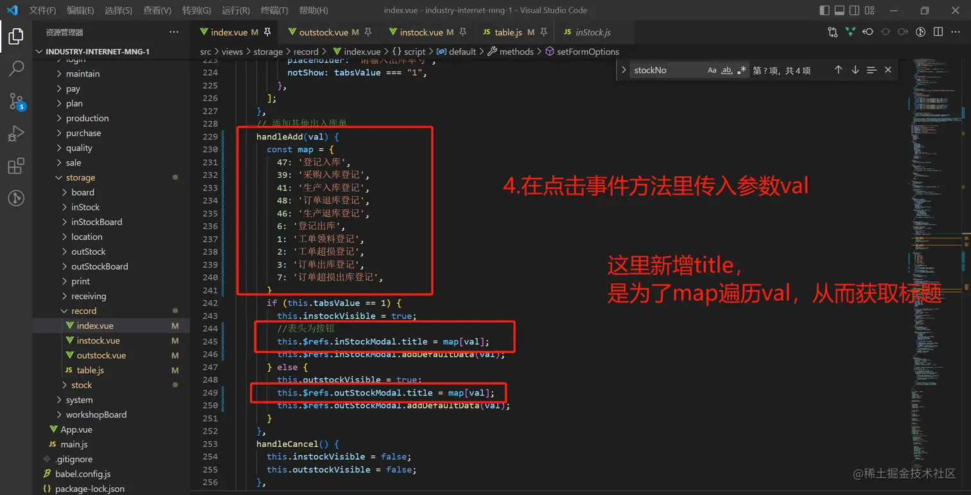Screen dimensions: 971x495
Task: Open the 编辑(E) menu
Action: coord(80,10)
